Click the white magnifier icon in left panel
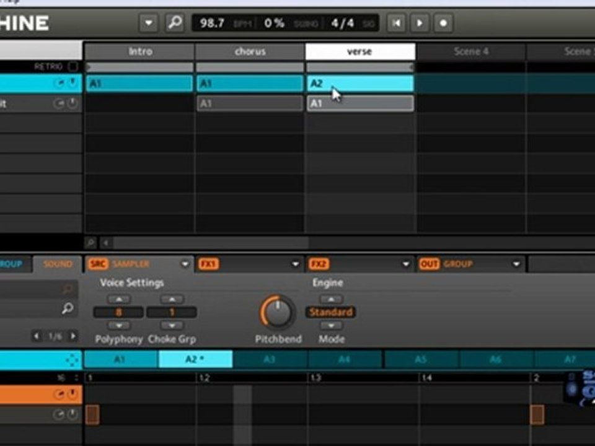Image resolution: width=595 pixels, height=446 pixels. 68,308
